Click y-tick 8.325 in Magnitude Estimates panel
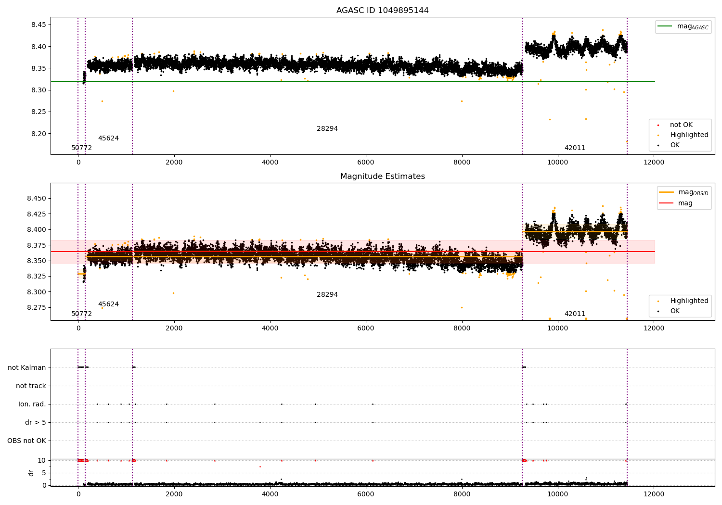This screenshot has width=722, height=505. pos(37,277)
